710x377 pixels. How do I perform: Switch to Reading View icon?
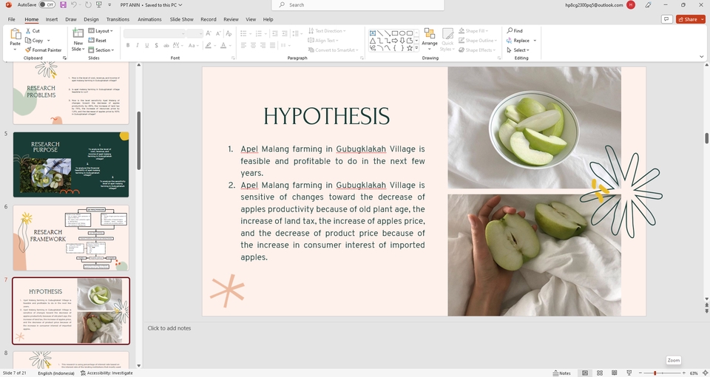614,373
